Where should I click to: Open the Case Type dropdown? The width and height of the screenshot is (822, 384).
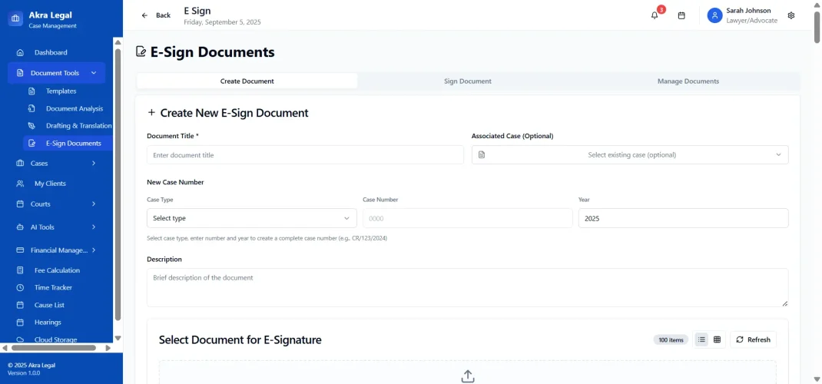pyautogui.click(x=251, y=218)
